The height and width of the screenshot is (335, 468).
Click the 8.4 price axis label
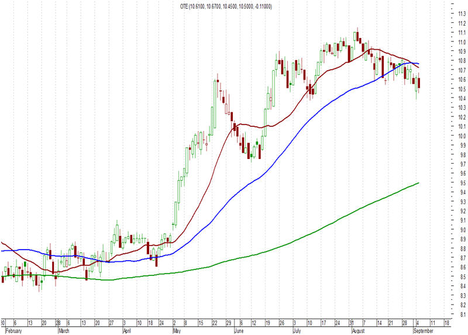(463, 286)
